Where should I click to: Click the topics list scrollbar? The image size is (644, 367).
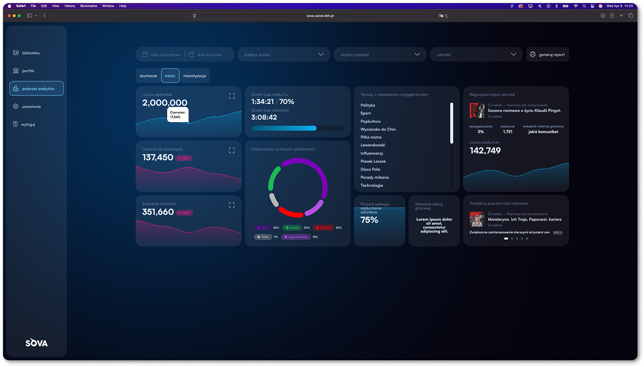(451, 122)
